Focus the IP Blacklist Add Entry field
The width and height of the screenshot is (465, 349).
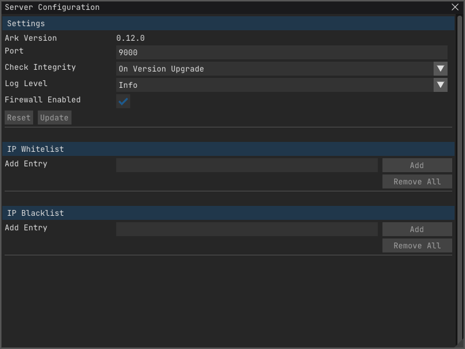point(246,229)
